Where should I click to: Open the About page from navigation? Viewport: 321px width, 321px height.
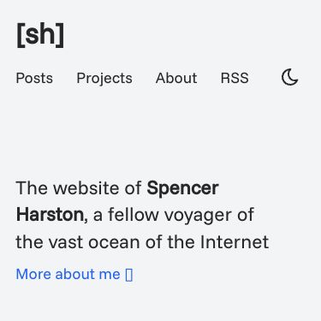[176, 78]
